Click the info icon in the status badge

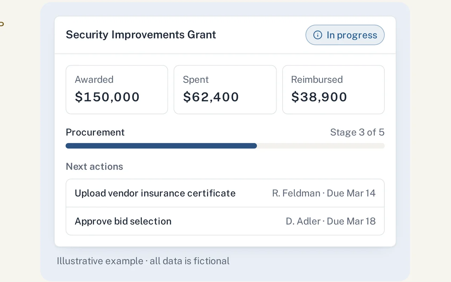318,35
